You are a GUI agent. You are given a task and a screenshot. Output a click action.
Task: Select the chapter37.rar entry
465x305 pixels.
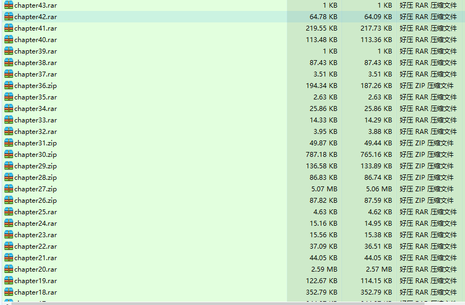(36, 74)
